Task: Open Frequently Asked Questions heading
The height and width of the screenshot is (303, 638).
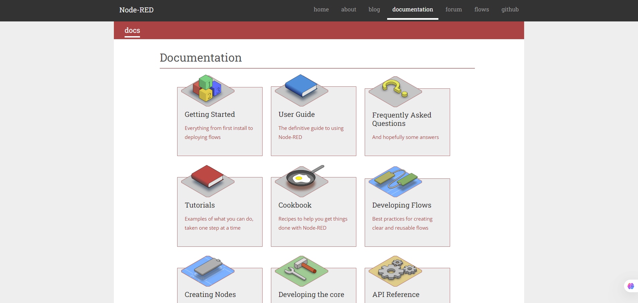Action: tap(402, 119)
